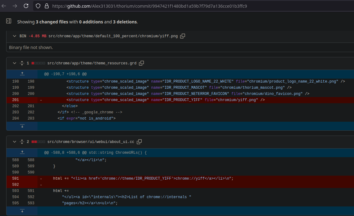Click the URL address bar
The width and height of the screenshot is (354, 216).
pos(149,6)
